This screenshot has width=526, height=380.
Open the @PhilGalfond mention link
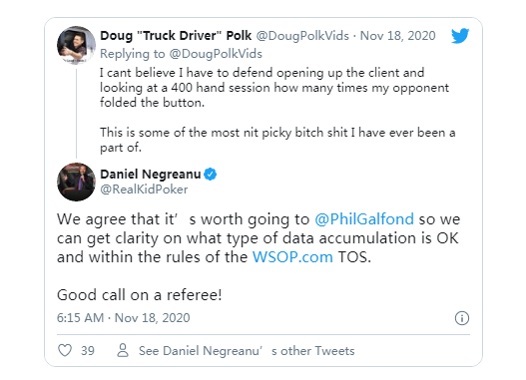364,219
